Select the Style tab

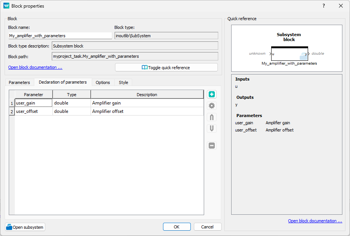click(x=123, y=82)
